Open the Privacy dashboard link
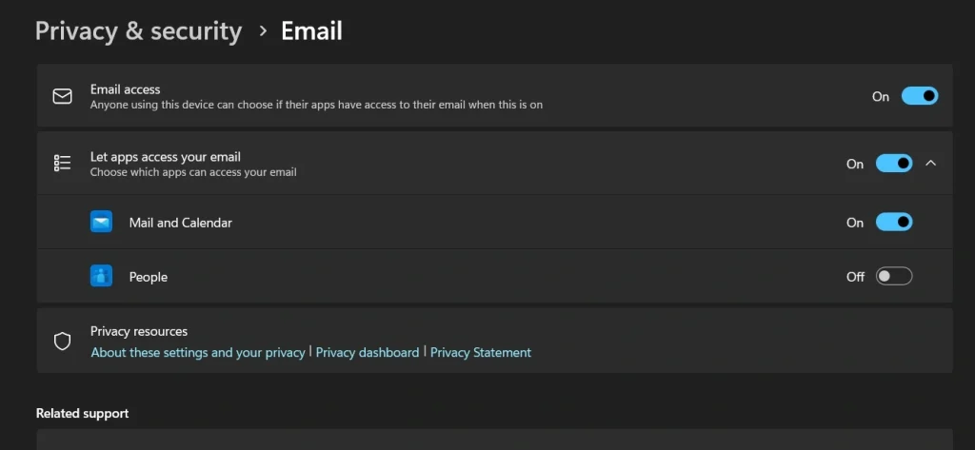Image resolution: width=975 pixels, height=450 pixels. pos(368,352)
